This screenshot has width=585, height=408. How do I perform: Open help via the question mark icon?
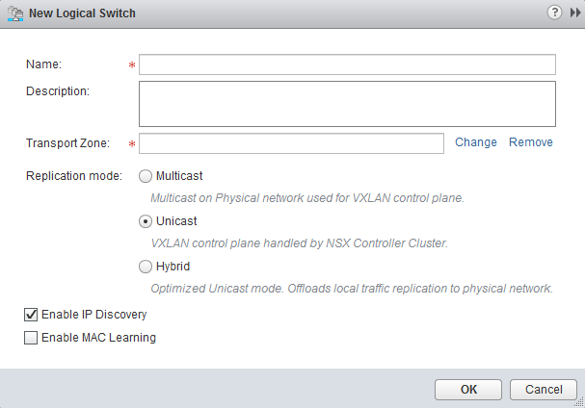coord(554,13)
